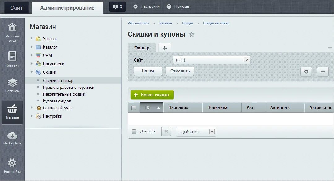Click the Активна с column header
This screenshot has height=181, width=334.
[285, 108]
